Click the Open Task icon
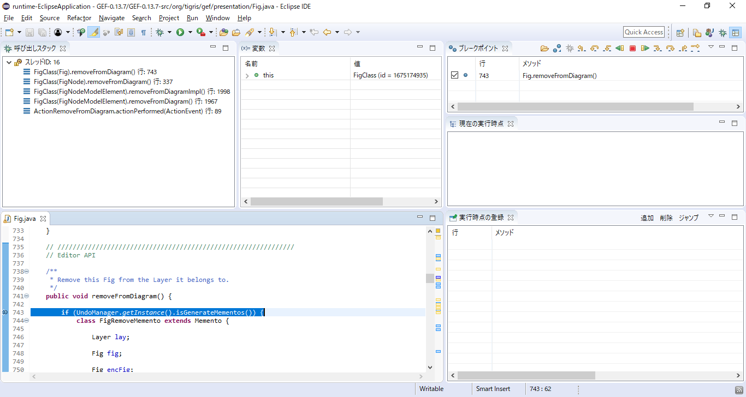This screenshot has width=746, height=397. click(236, 32)
